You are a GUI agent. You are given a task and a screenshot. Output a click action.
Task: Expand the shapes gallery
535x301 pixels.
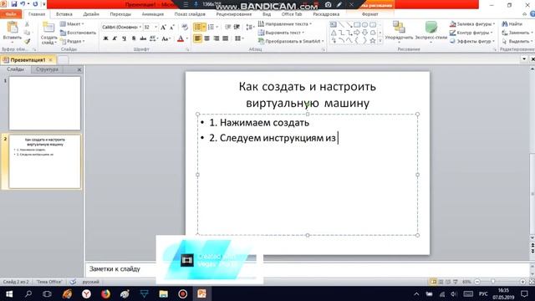click(380, 41)
